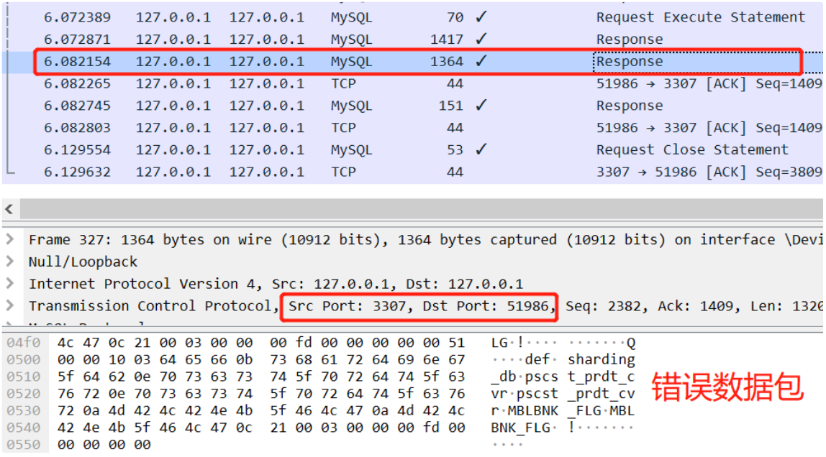Click ASCII text "BNK_FLG" in the bytes pane
Screen dimensions: 826x457
(x=520, y=428)
